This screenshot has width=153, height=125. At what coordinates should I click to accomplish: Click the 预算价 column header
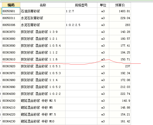[x=120, y=5]
